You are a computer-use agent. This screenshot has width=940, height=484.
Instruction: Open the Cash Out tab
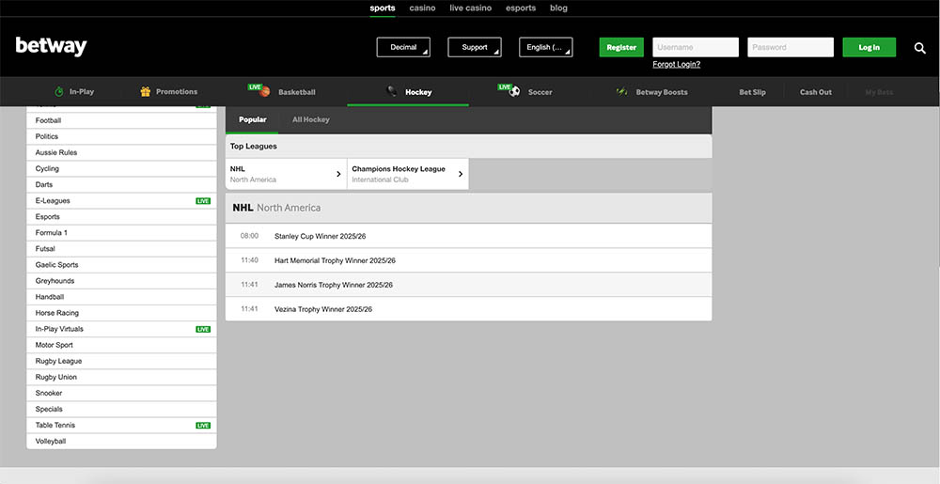coord(816,92)
